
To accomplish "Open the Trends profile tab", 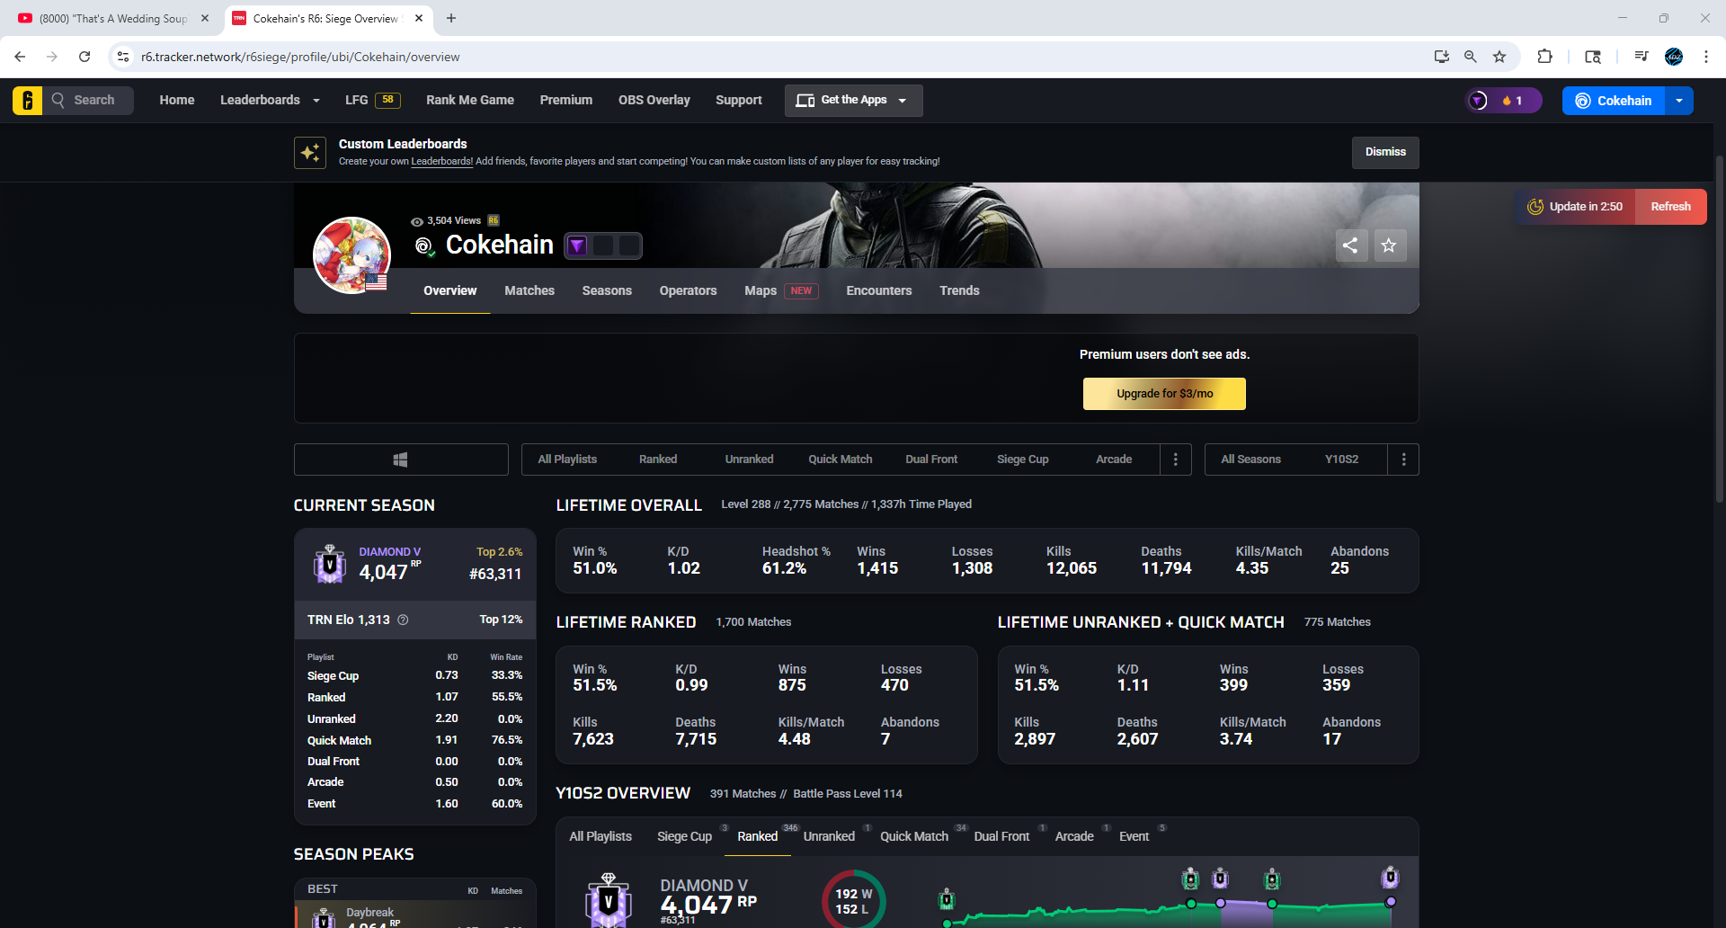I will (959, 290).
